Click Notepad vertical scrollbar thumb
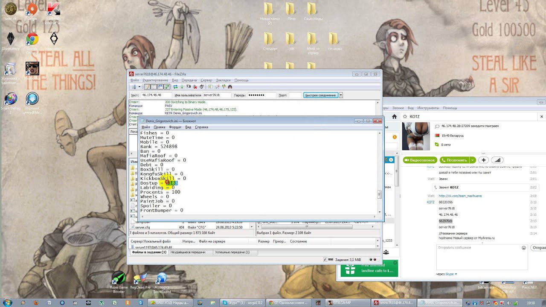 [x=379, y=195]
